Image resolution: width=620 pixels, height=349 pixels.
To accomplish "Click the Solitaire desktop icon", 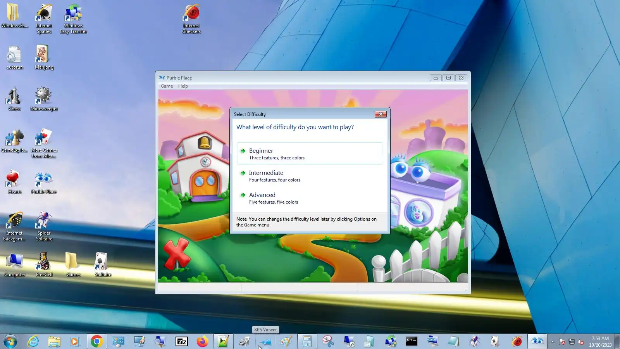I will point(103,265).
